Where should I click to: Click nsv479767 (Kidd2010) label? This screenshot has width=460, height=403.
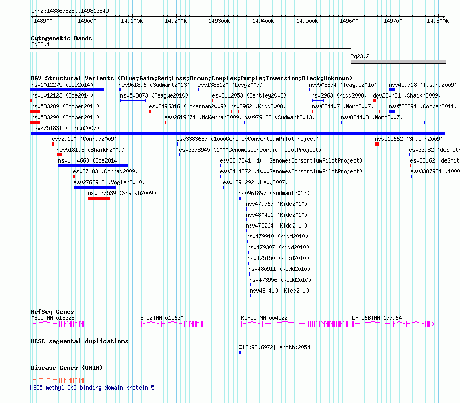pyautogui.click(x=277, y=204)
